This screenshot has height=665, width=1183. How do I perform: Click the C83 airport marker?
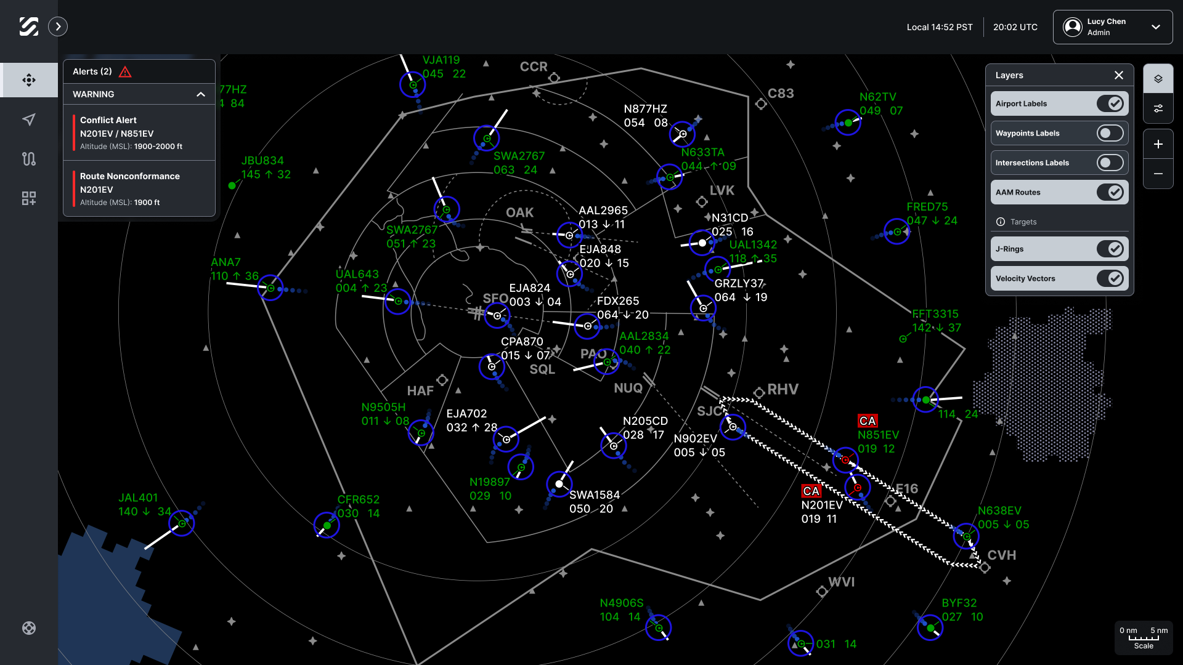pyautogui.click(x=761, y=103)
